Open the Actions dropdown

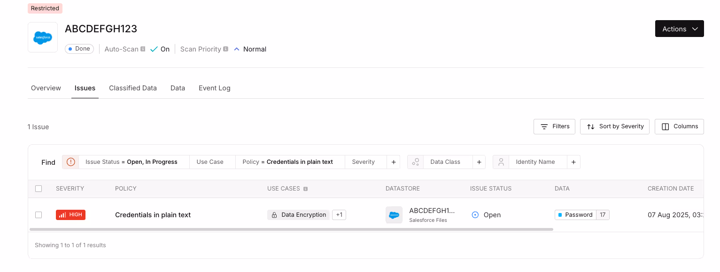pyautogui.click(x=679, y=29)
